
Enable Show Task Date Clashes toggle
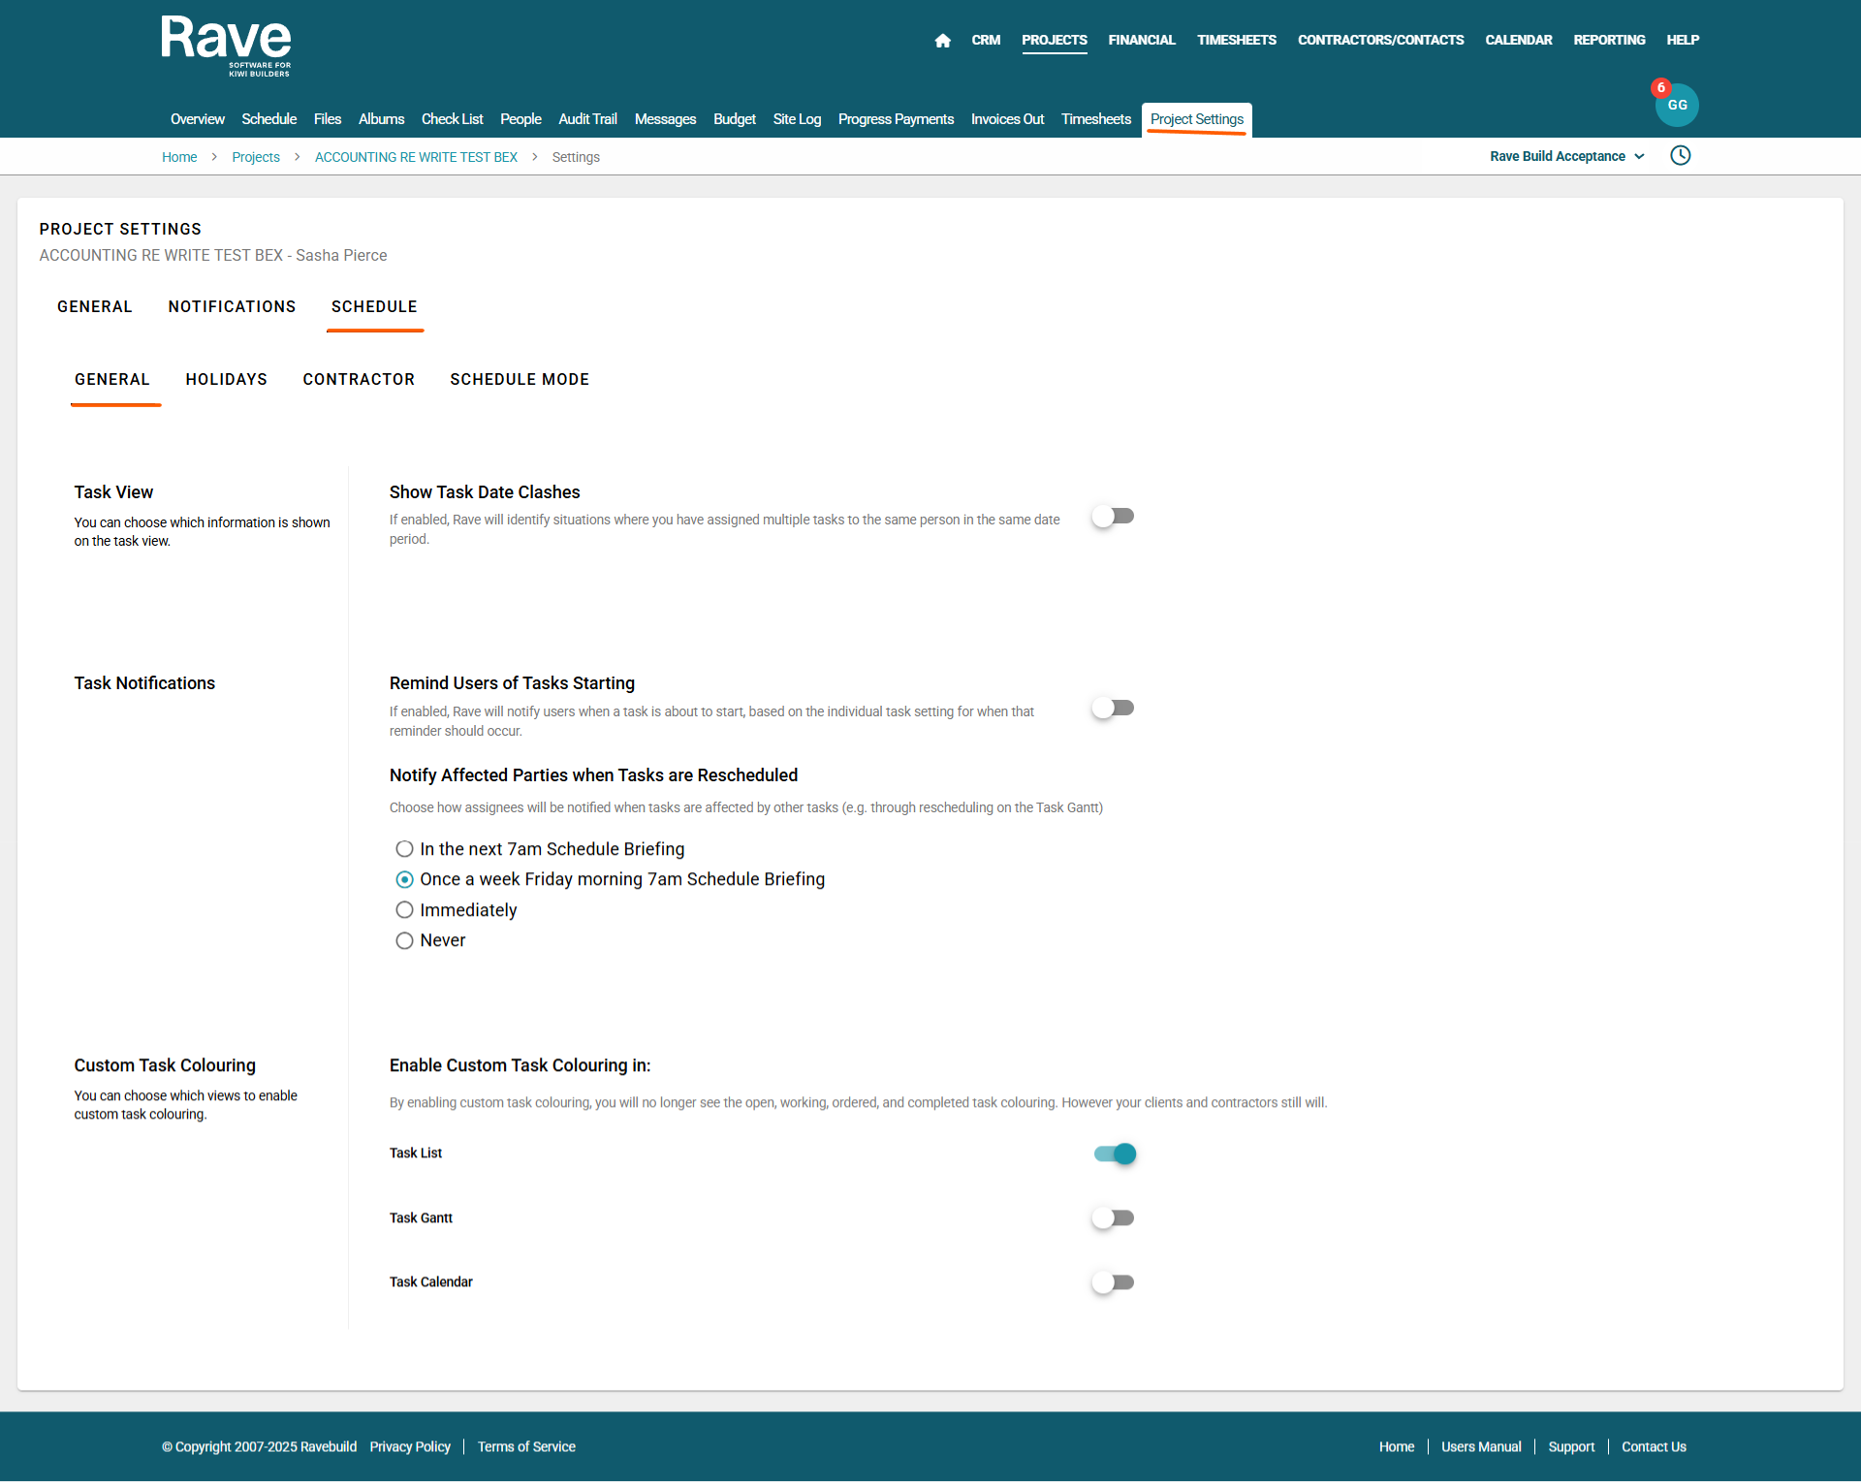click(x=1113, y=517)
